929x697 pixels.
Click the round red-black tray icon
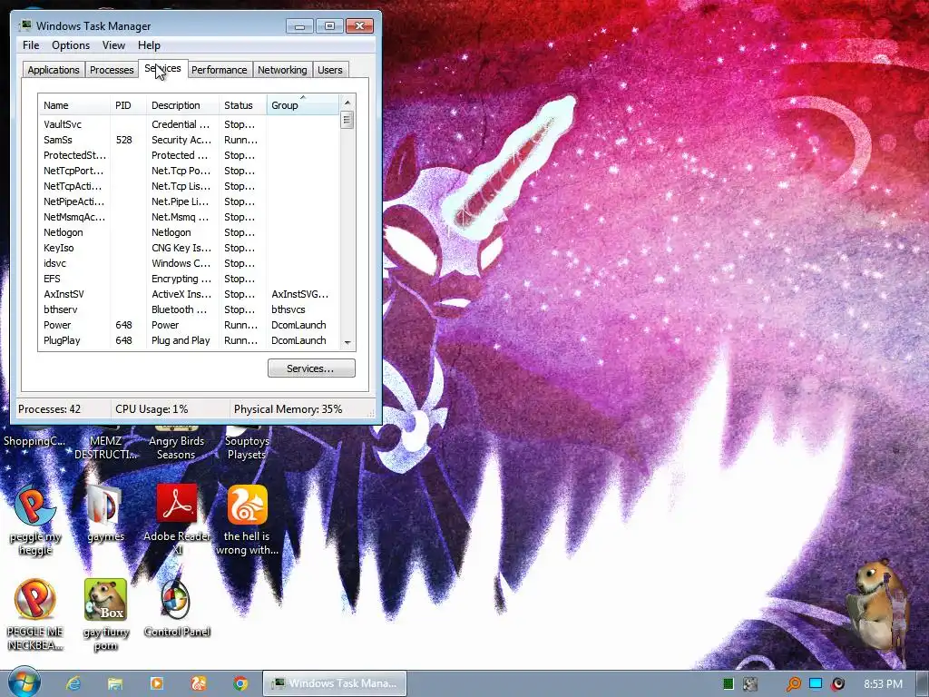point(837,684)
